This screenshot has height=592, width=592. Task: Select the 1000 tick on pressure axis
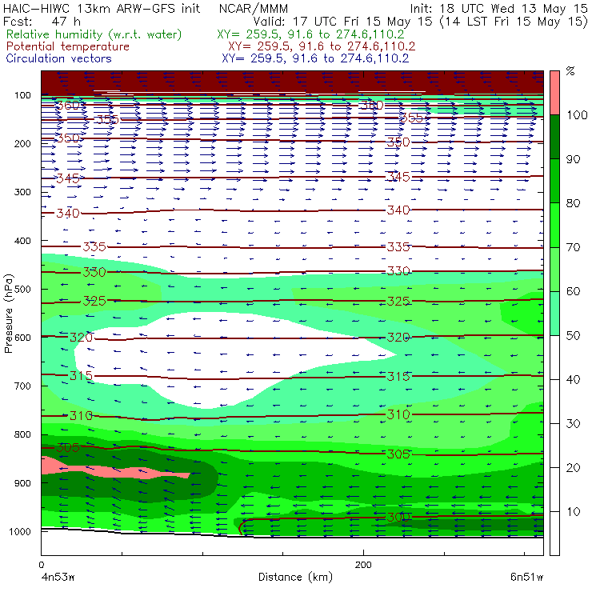click(20, 531)
